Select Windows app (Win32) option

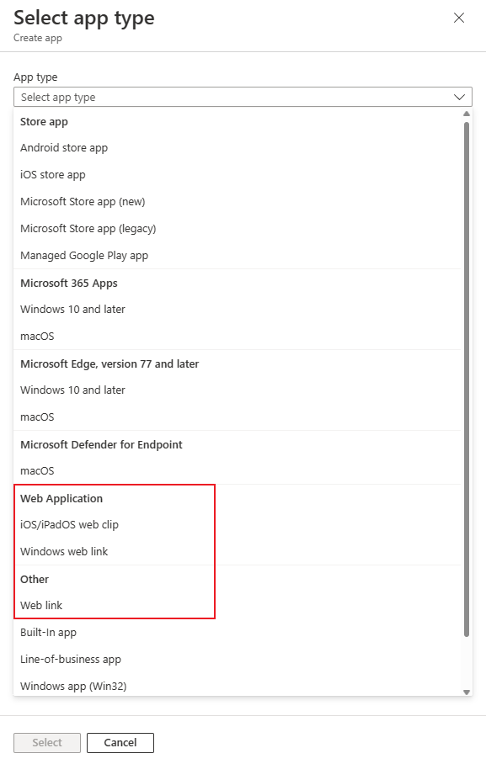(x=75, y=686)
